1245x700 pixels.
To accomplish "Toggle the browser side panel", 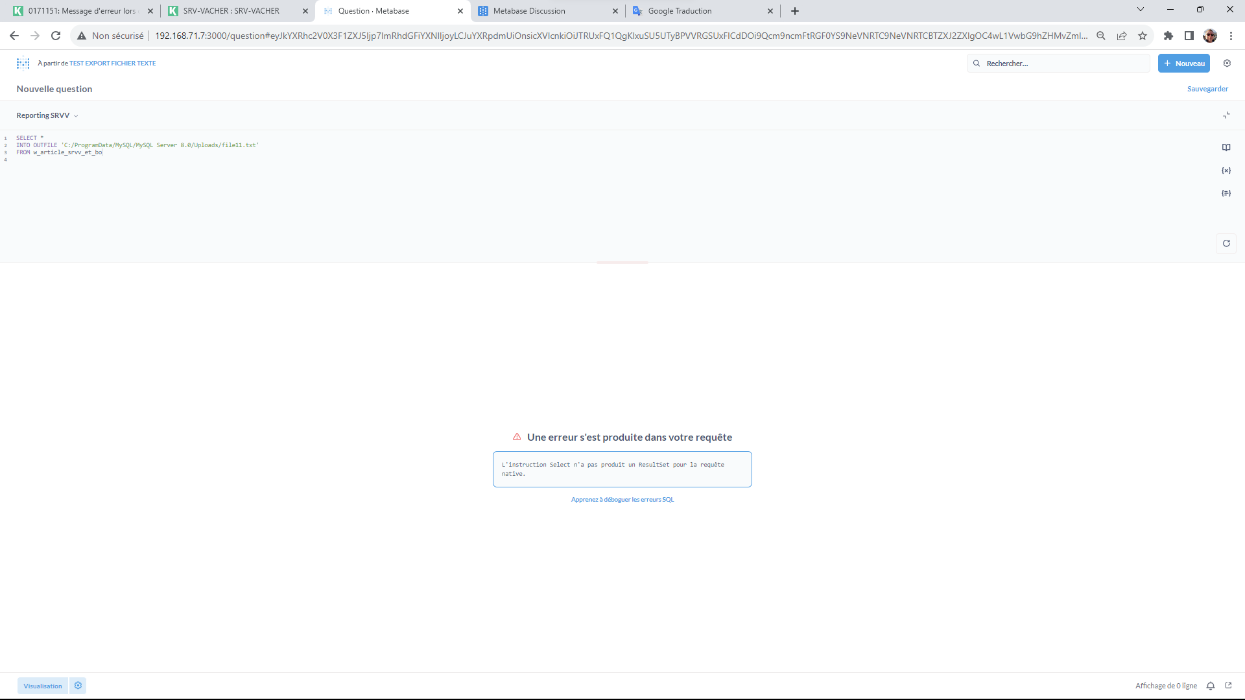I will [x=1189, y=36].
